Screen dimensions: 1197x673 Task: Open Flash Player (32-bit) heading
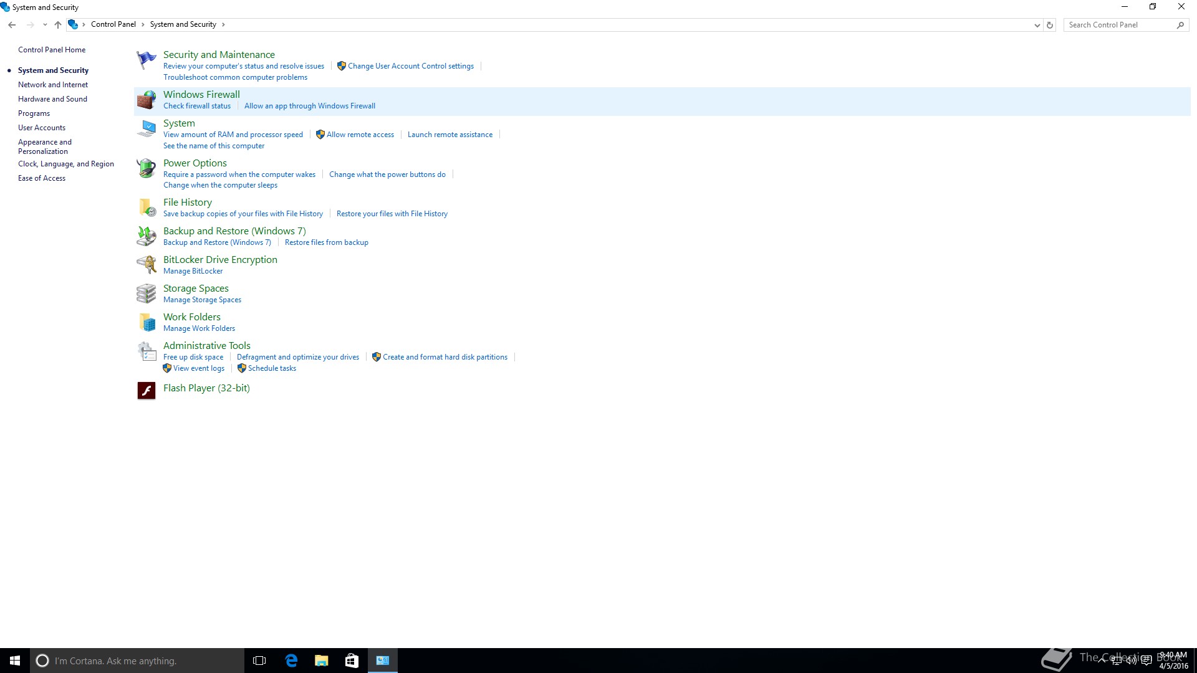point(206,388)
